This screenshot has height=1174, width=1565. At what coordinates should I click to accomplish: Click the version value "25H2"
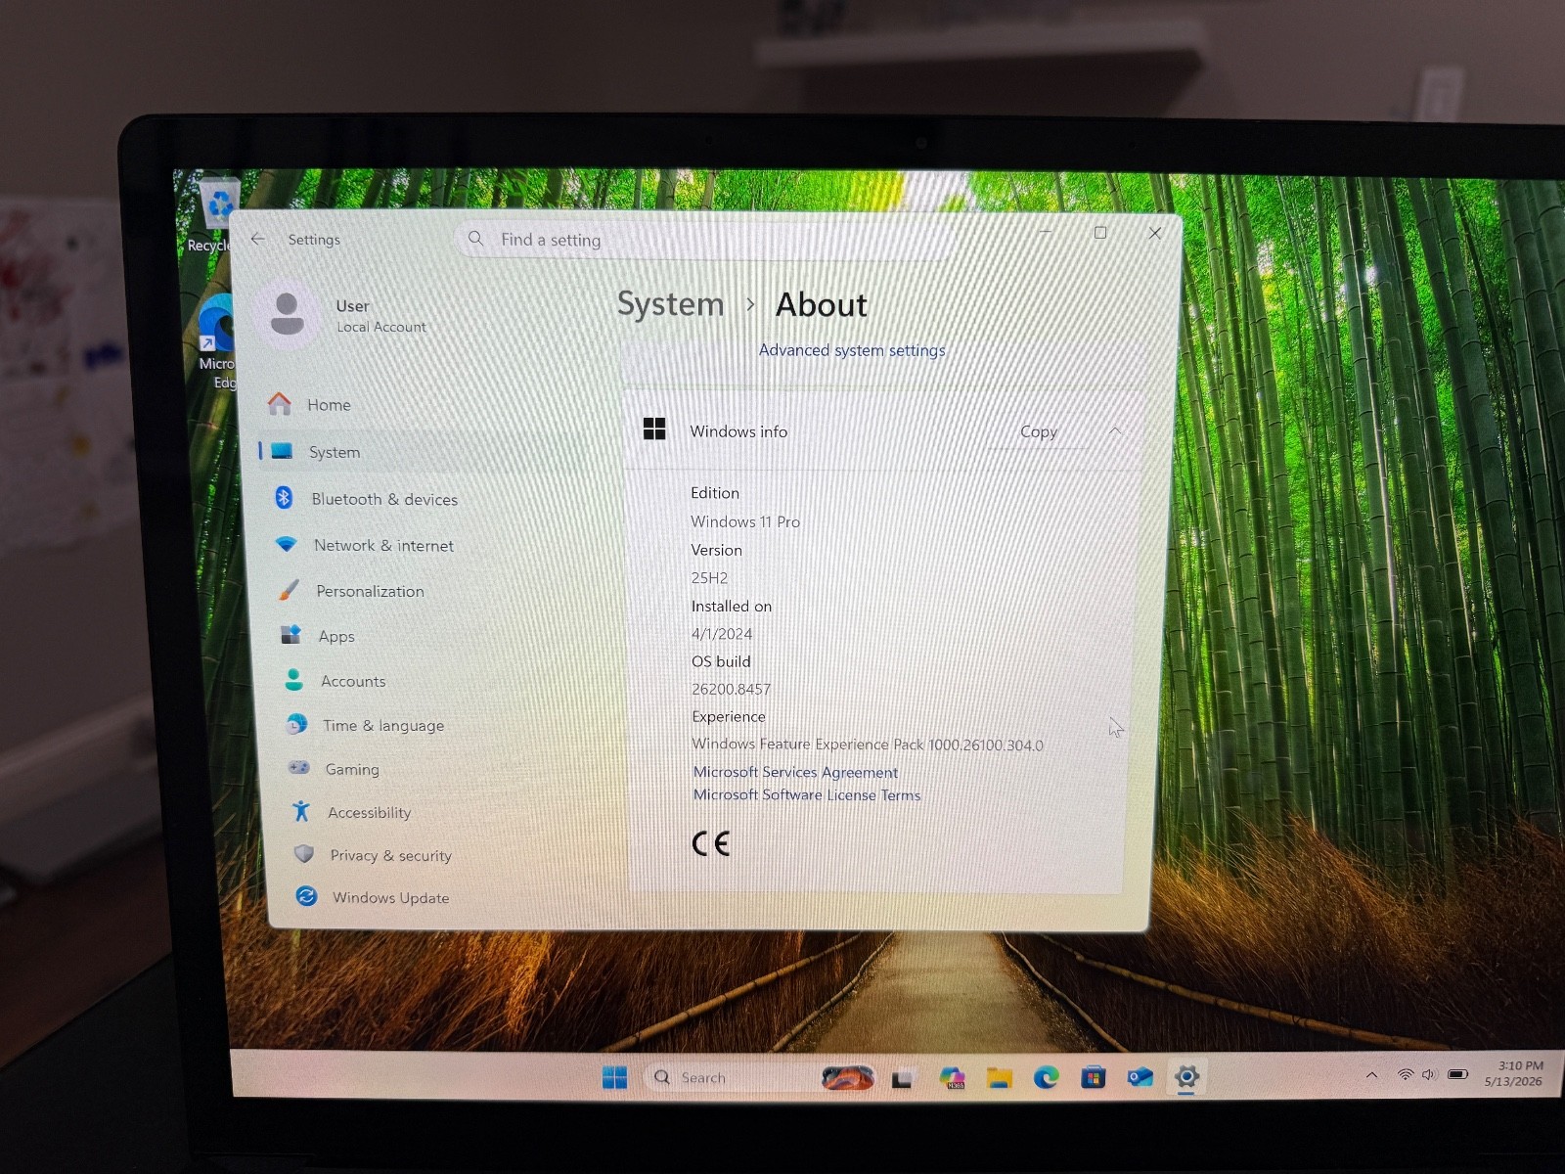[x=709, y=578]
